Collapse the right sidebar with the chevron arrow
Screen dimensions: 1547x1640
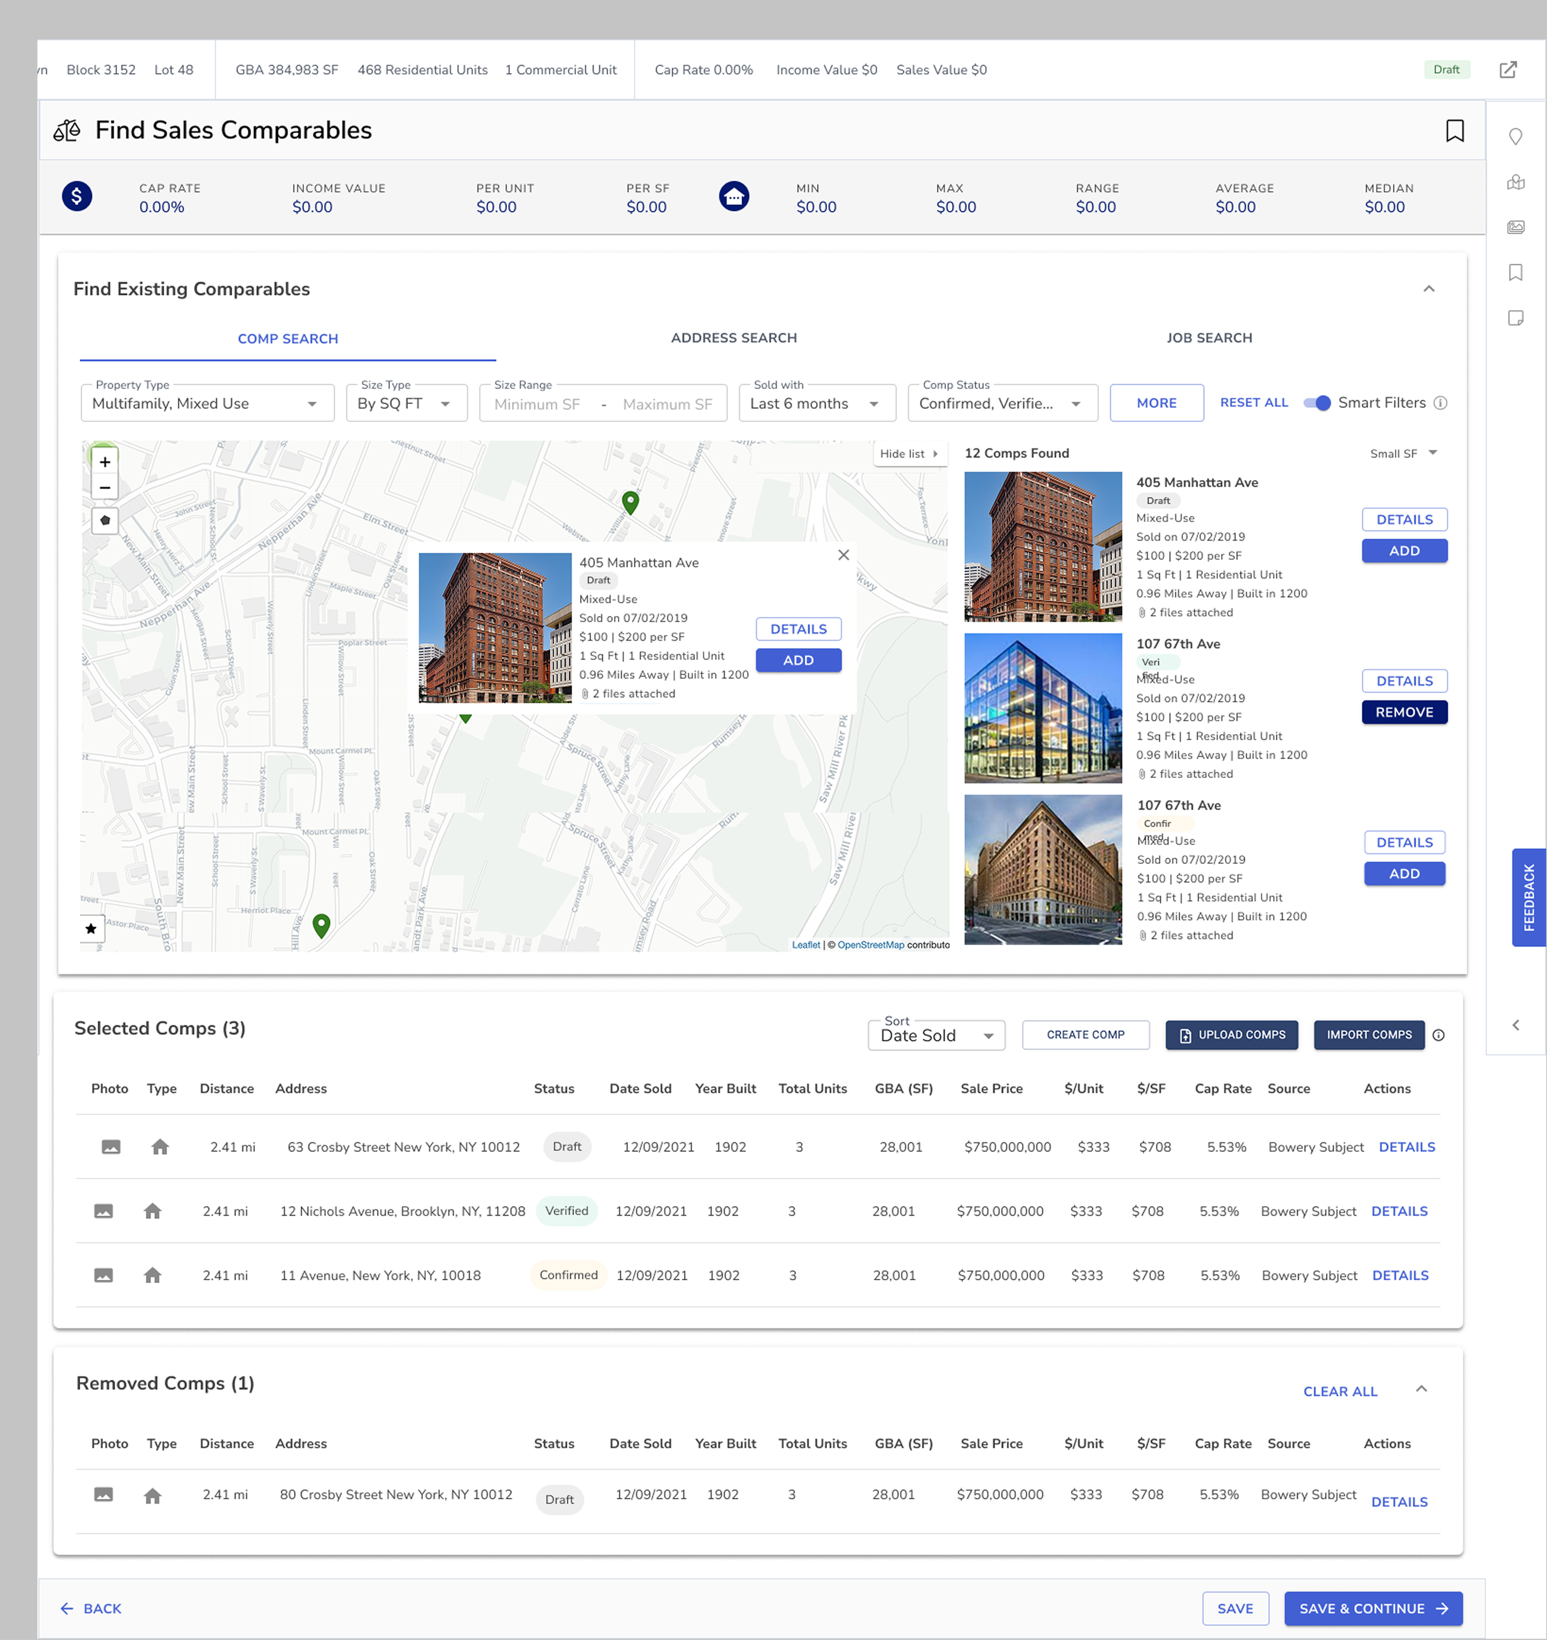[1516, 1025]
